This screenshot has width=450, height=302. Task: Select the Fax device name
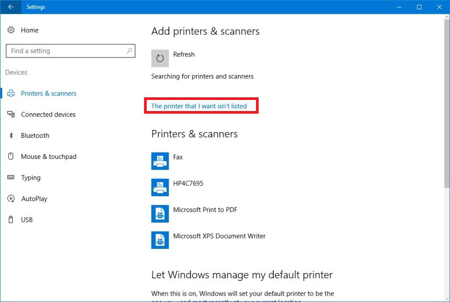178,157
